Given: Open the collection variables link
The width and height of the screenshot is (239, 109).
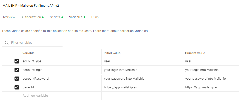Looking at the screenshot, I should pos(133,31).
